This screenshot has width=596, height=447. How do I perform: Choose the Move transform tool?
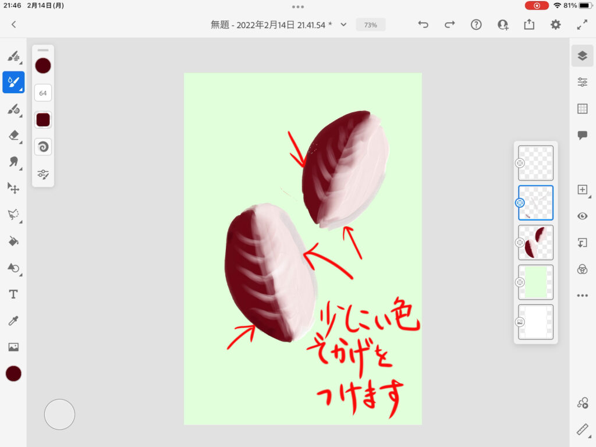[x=13, y=187]
